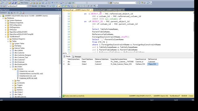Click the Save All icon
198x111 pixels.
15,3
